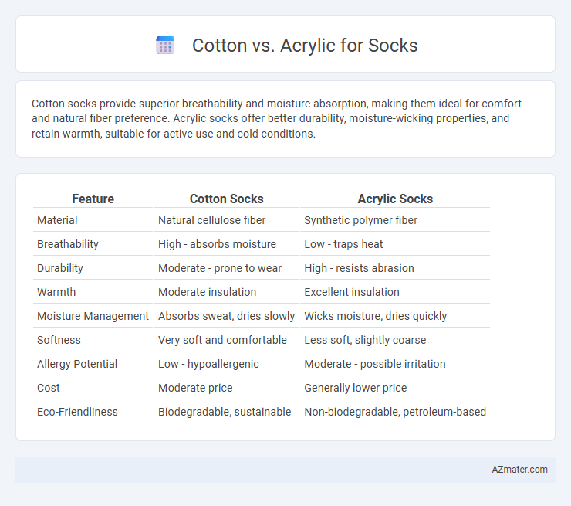Screen dimensions: 571x506
Task: Click the 'Excellent insulation' cell
Action: (x=352, y=292)
